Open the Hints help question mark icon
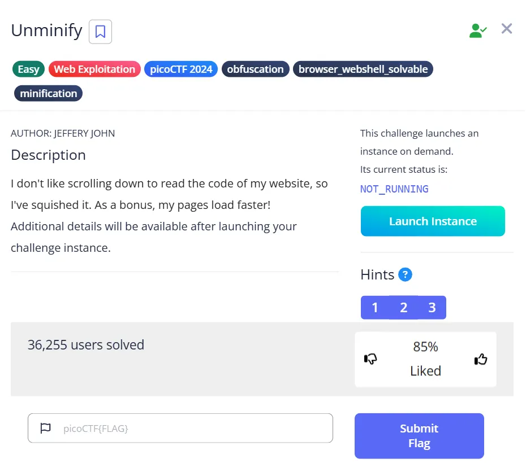This screenshot has height=472, width=526. point(406,275)
